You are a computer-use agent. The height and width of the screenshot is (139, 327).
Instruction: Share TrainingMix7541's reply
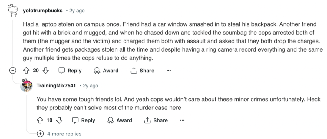tap(156, 120)
